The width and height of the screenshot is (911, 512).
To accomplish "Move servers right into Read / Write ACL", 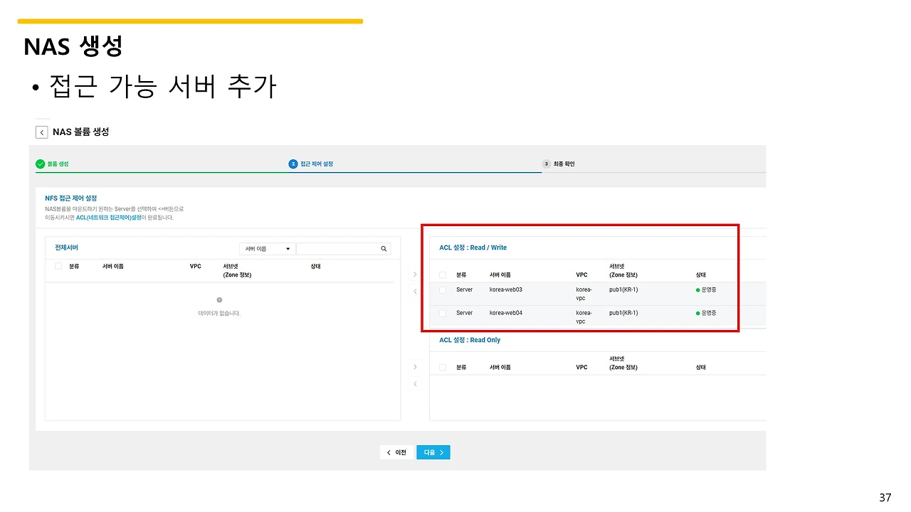I will point(415,274).
